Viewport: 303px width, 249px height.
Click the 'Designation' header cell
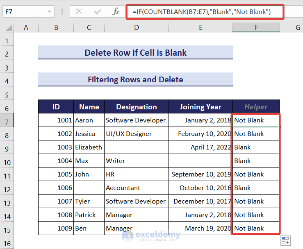click(137, 106)
